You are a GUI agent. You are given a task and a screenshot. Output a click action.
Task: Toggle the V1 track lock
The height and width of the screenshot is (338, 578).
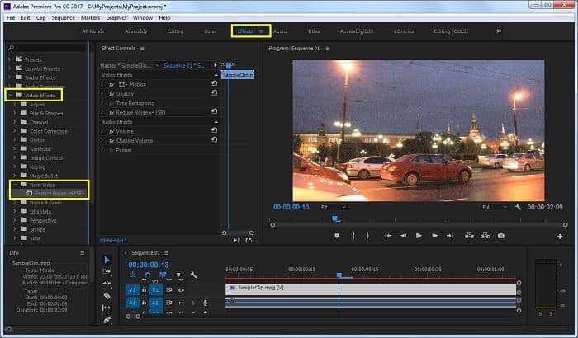click(x=144, y=290)
